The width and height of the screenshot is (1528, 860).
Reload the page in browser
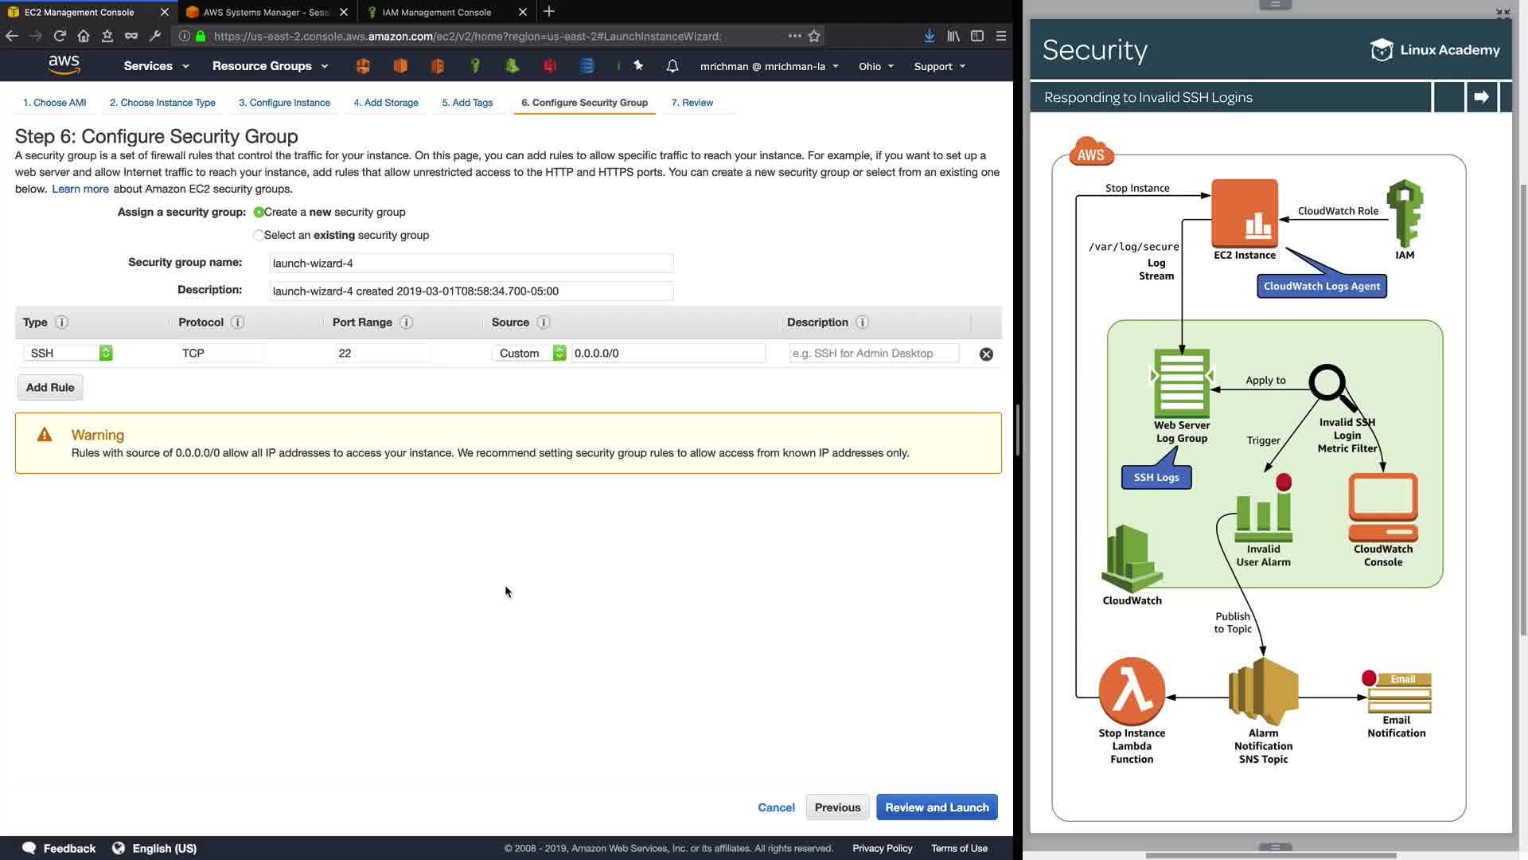[x=60, y=36]
